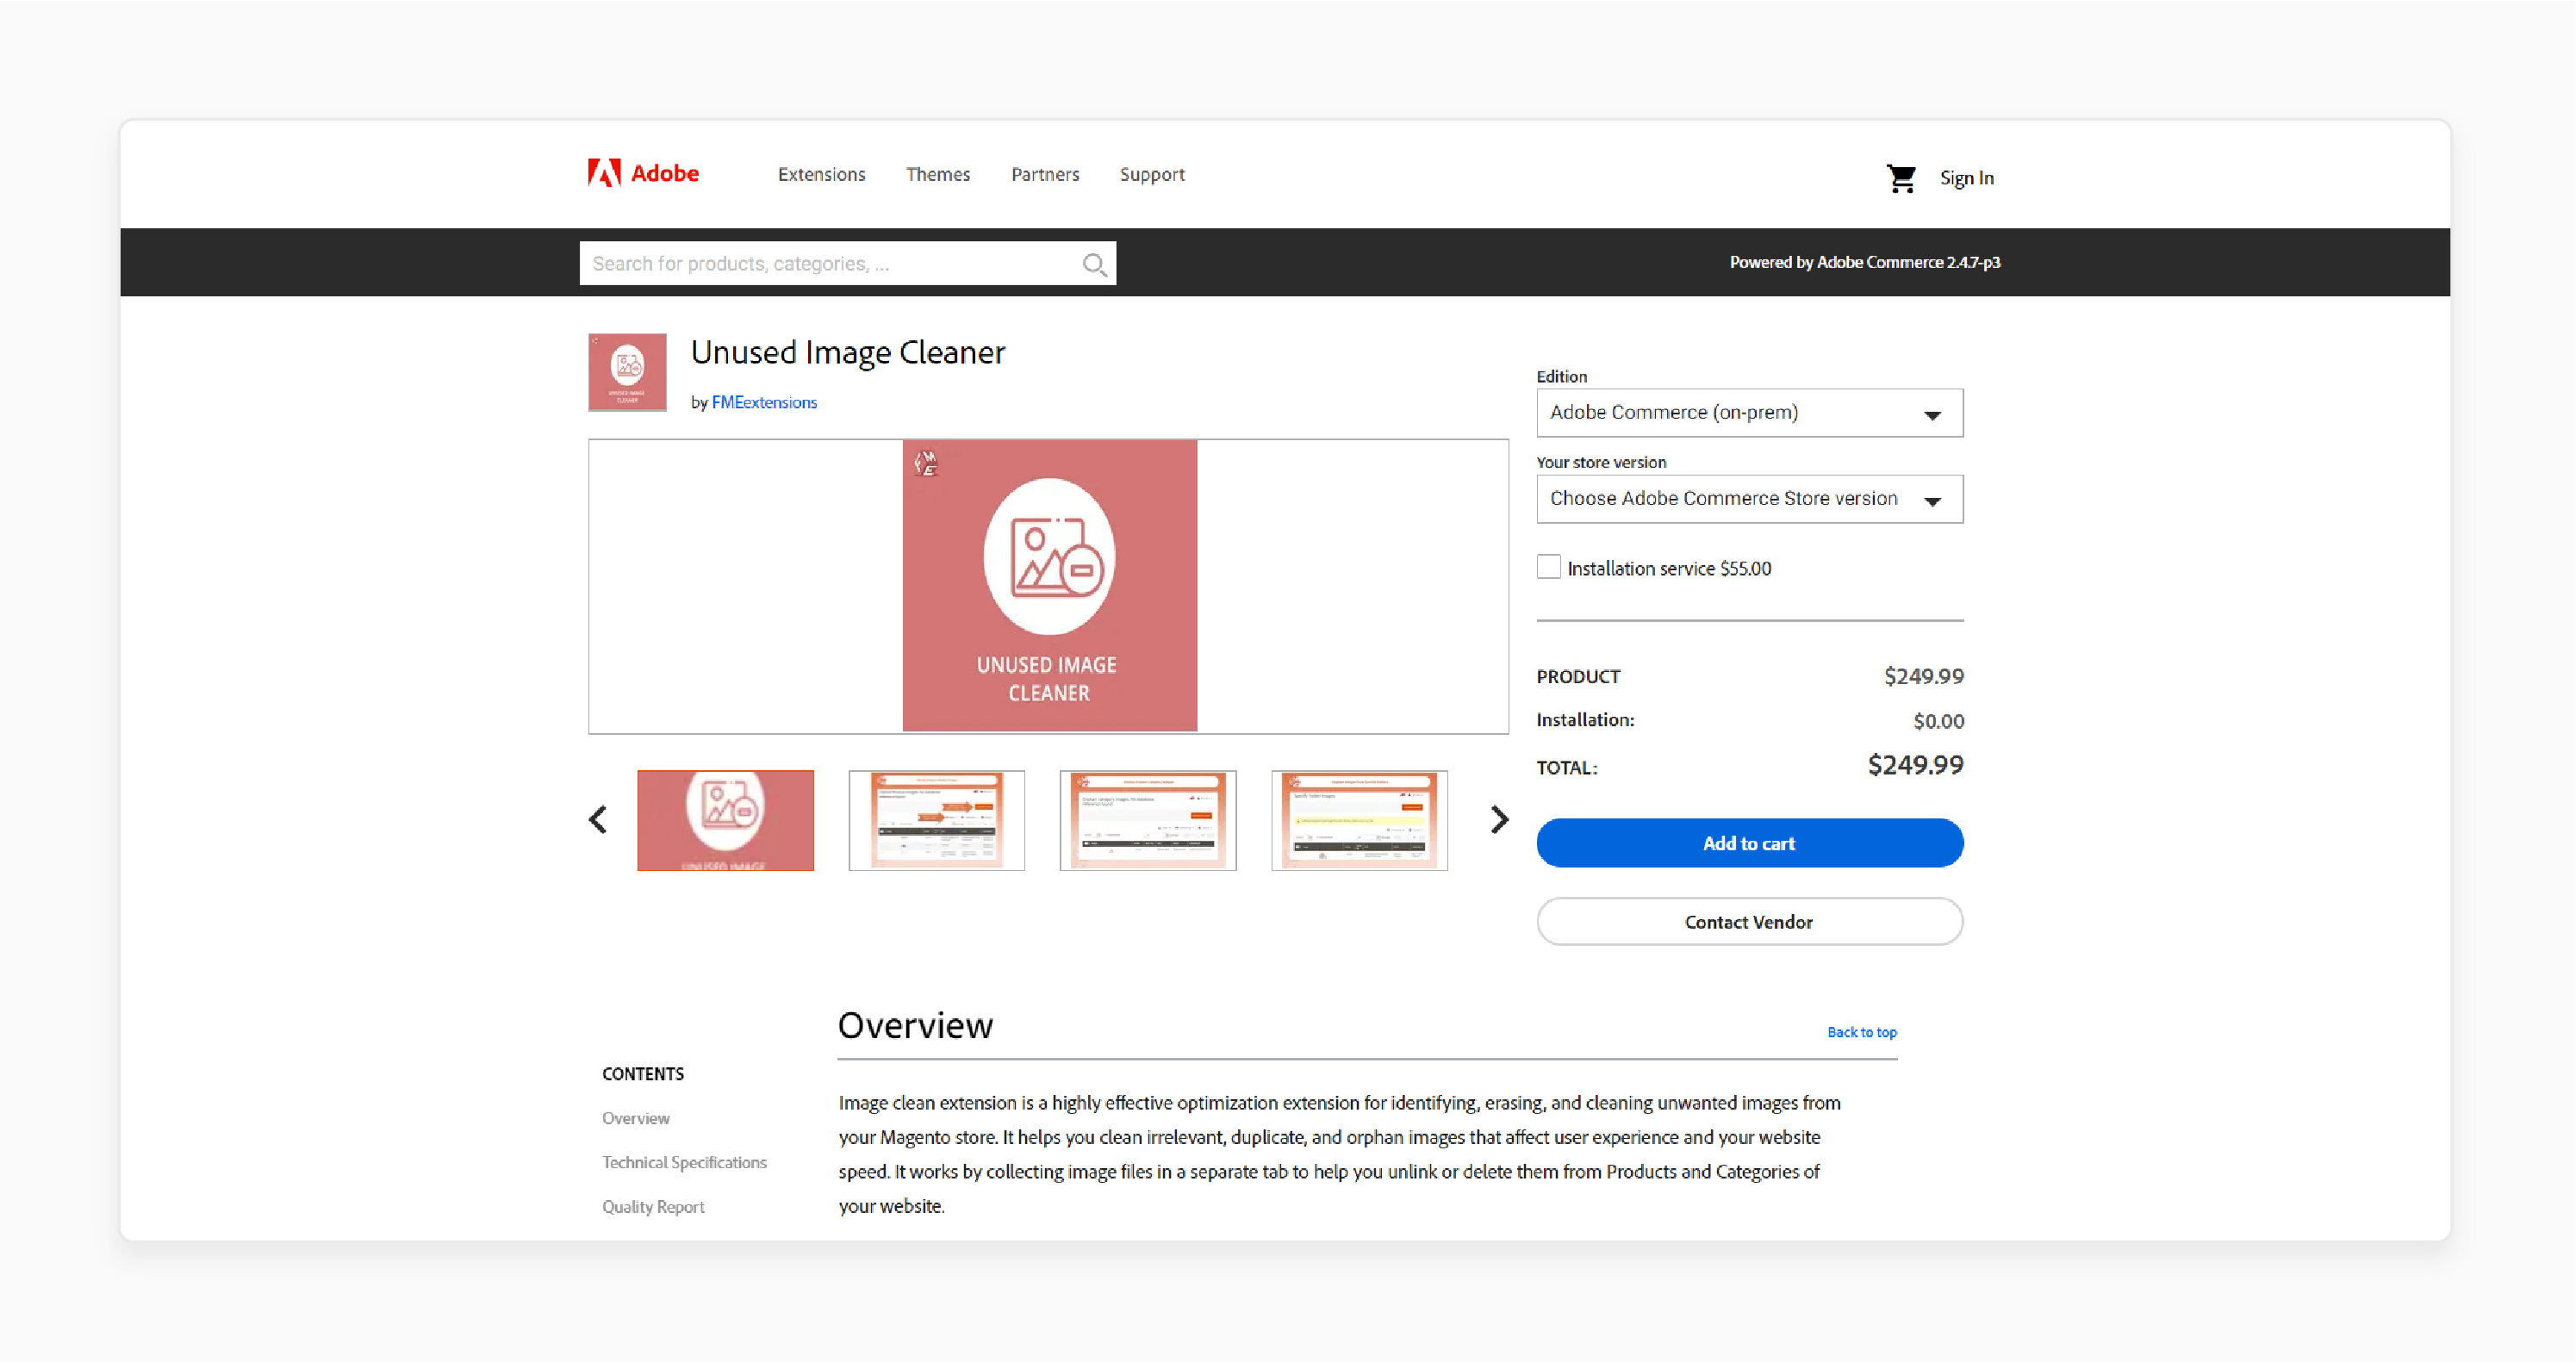The image size is (2576, 1362).
Task: Click the Technical Specifications section
Action: [685, 1162]
